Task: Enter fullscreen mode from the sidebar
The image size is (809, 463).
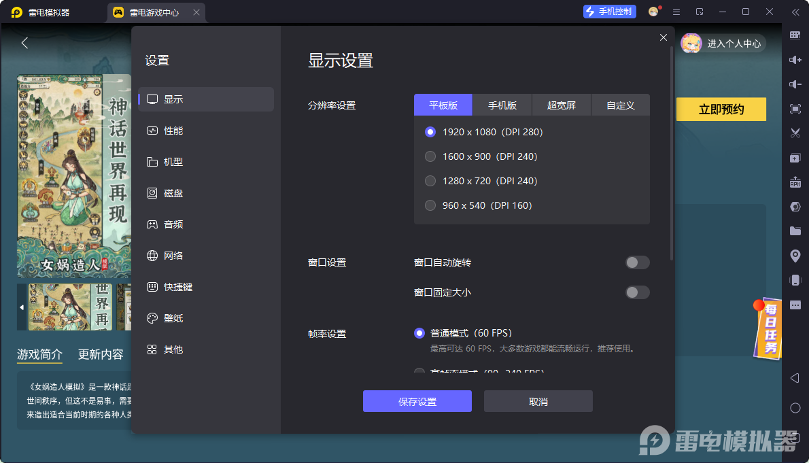Action: click(794, 109)
